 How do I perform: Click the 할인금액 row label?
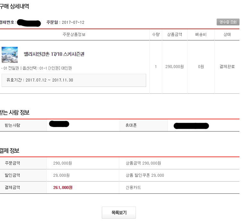(13, 175)
